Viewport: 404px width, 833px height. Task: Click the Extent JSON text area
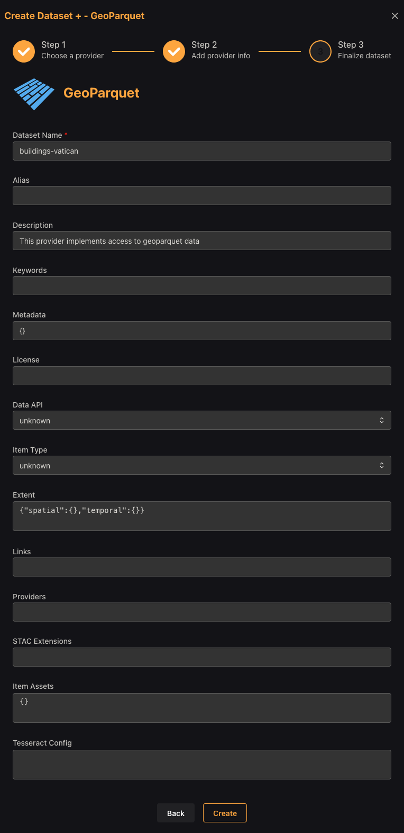tap(202, 516)
